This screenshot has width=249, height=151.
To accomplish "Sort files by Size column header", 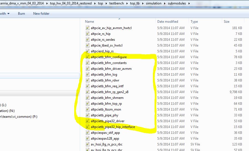I will (226, 22).
